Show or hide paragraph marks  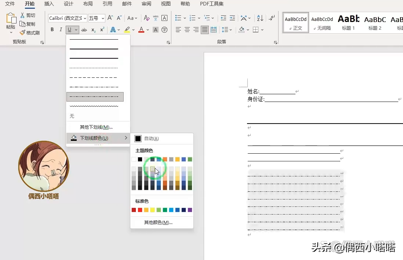coord(272,18)
